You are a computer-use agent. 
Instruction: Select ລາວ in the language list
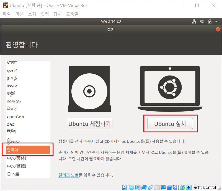pyautogui.click(x=28, y=124)
